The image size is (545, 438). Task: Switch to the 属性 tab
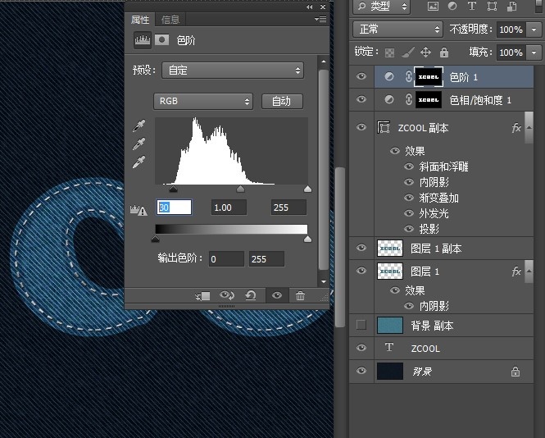coord(140,20)
